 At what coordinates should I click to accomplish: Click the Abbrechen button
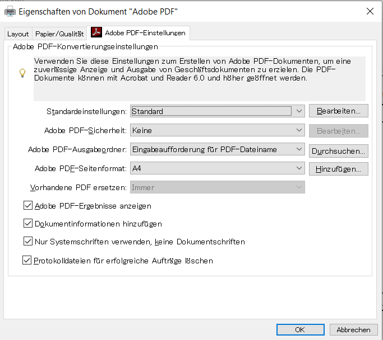click(353, 329)
